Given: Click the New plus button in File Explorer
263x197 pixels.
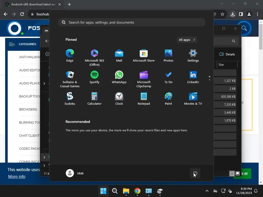Looking at the screenshot, I should pos(47,54).
